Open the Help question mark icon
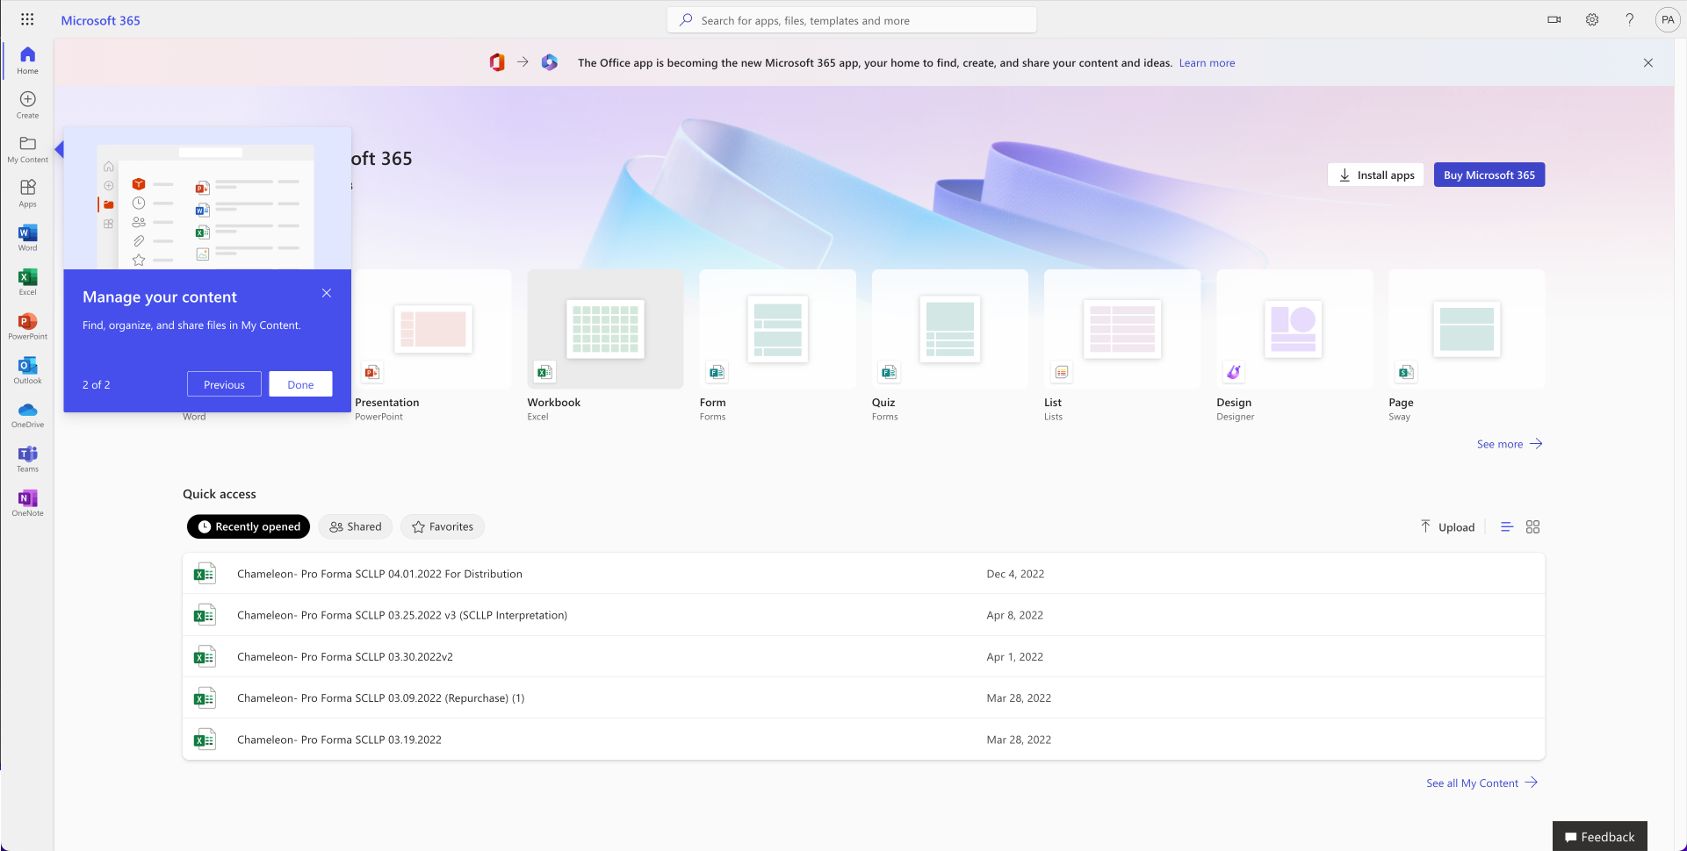Screen dimensions: 1687x851 pyautogui.click(x=1630, y=19)
